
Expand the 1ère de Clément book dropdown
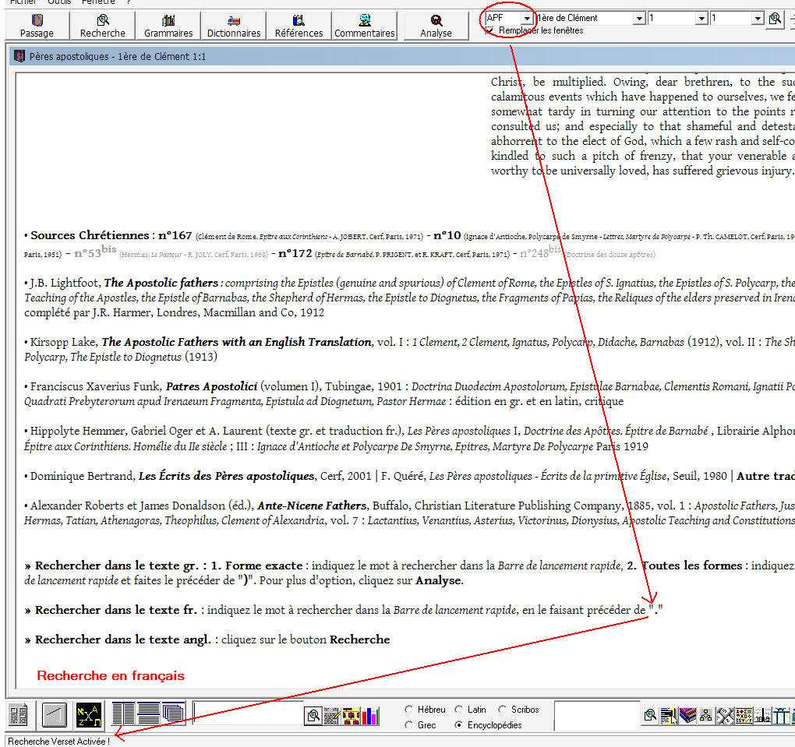point(639,19)
